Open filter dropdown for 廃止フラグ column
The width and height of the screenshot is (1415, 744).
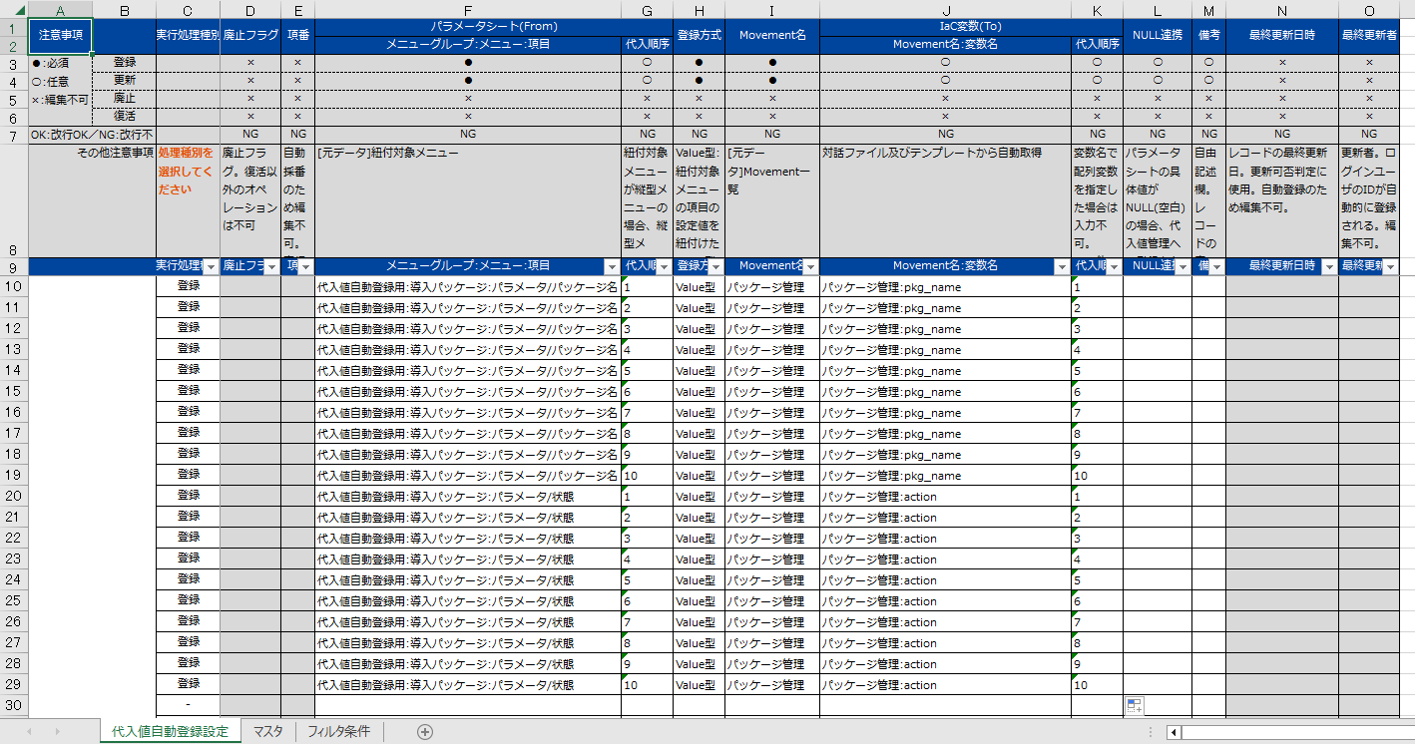(x=270, y=266)
